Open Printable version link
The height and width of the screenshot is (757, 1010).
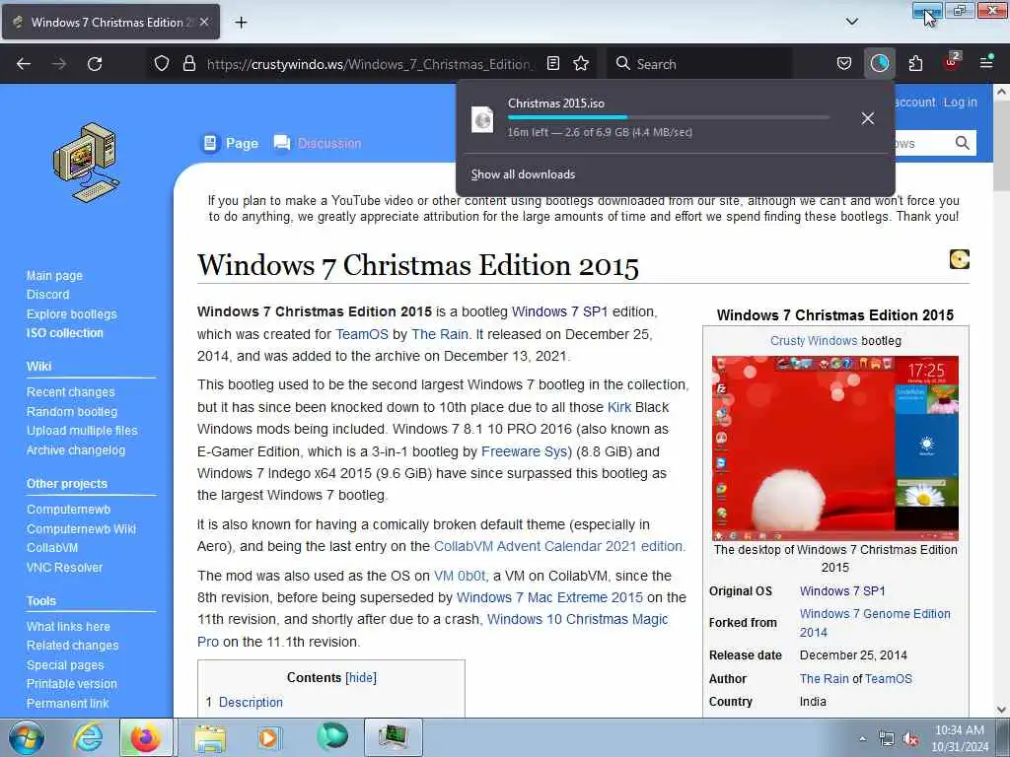[71, 684]
